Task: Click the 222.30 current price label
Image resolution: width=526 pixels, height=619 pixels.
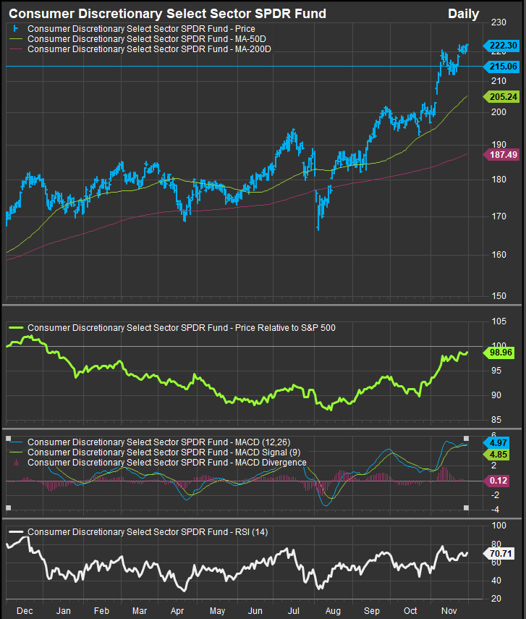Action: click(x=501, y=46)
